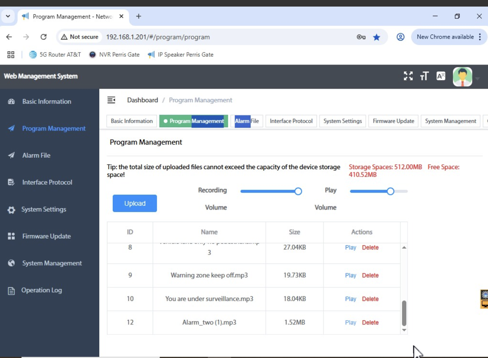Switch to the System Management page tab

tap(451, 121)
